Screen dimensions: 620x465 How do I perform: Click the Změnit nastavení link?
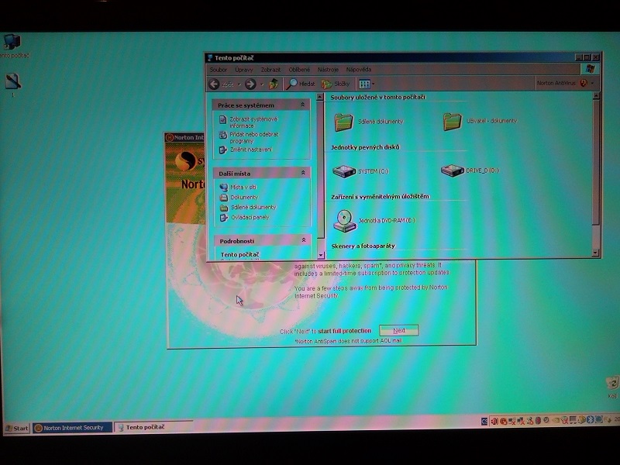point(251,150)
